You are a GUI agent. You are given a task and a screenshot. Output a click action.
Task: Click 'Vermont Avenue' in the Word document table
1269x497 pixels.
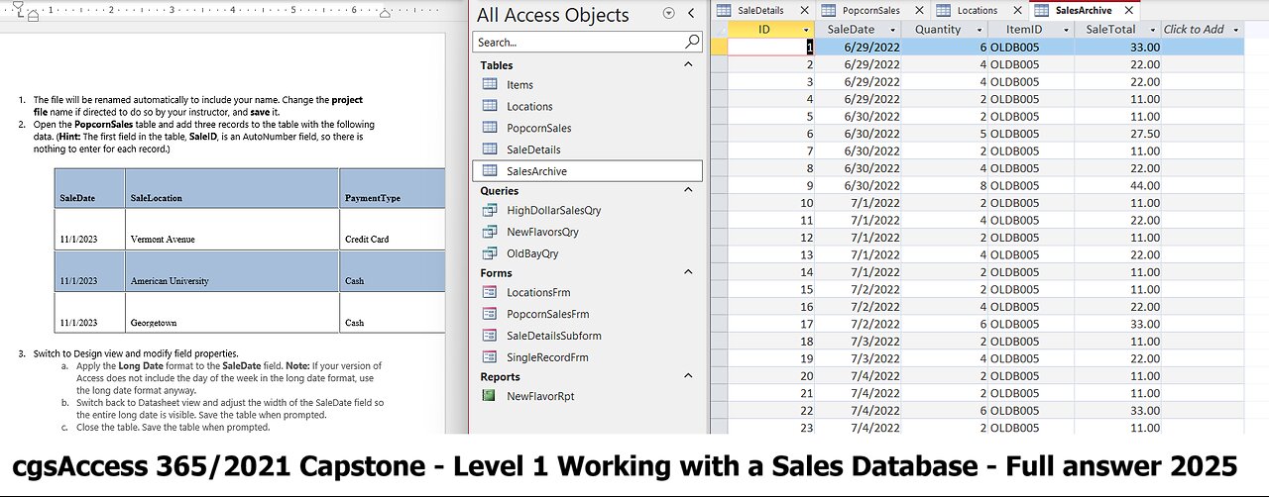[x=163, y=240]
